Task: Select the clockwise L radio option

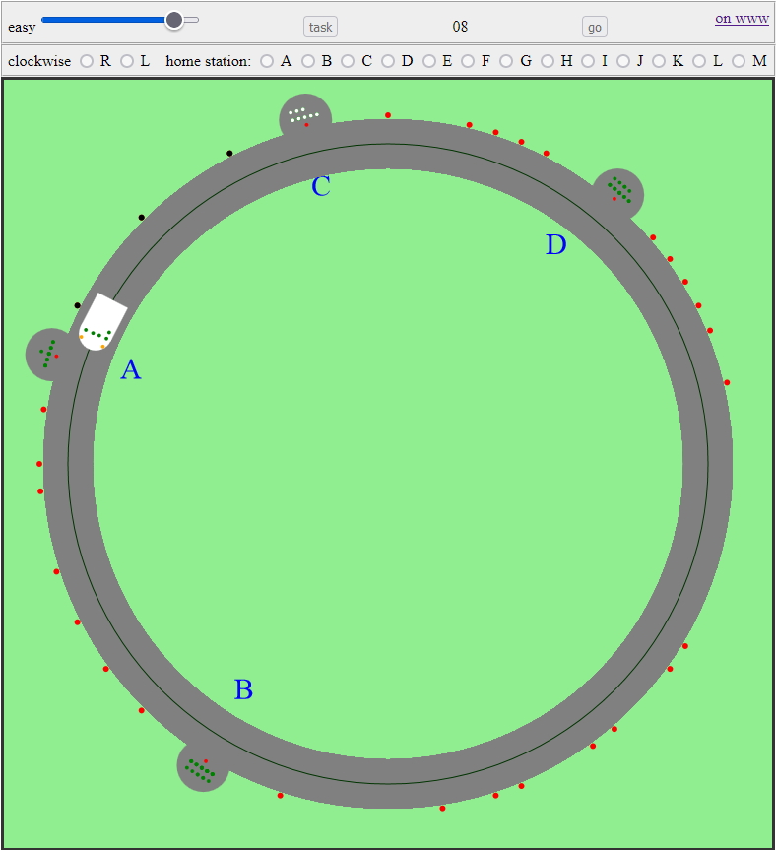Action: pyautogui.click(x=127, y=61)
